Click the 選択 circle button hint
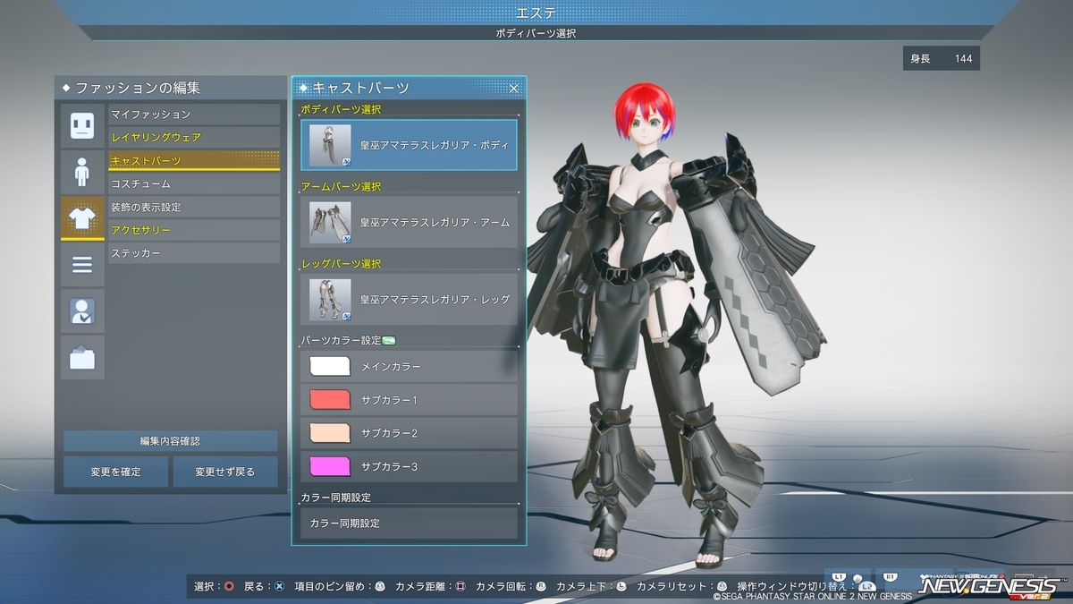The width and height of the screenshot is (1073, 604). pyautogui.click(x=229, y=586)
